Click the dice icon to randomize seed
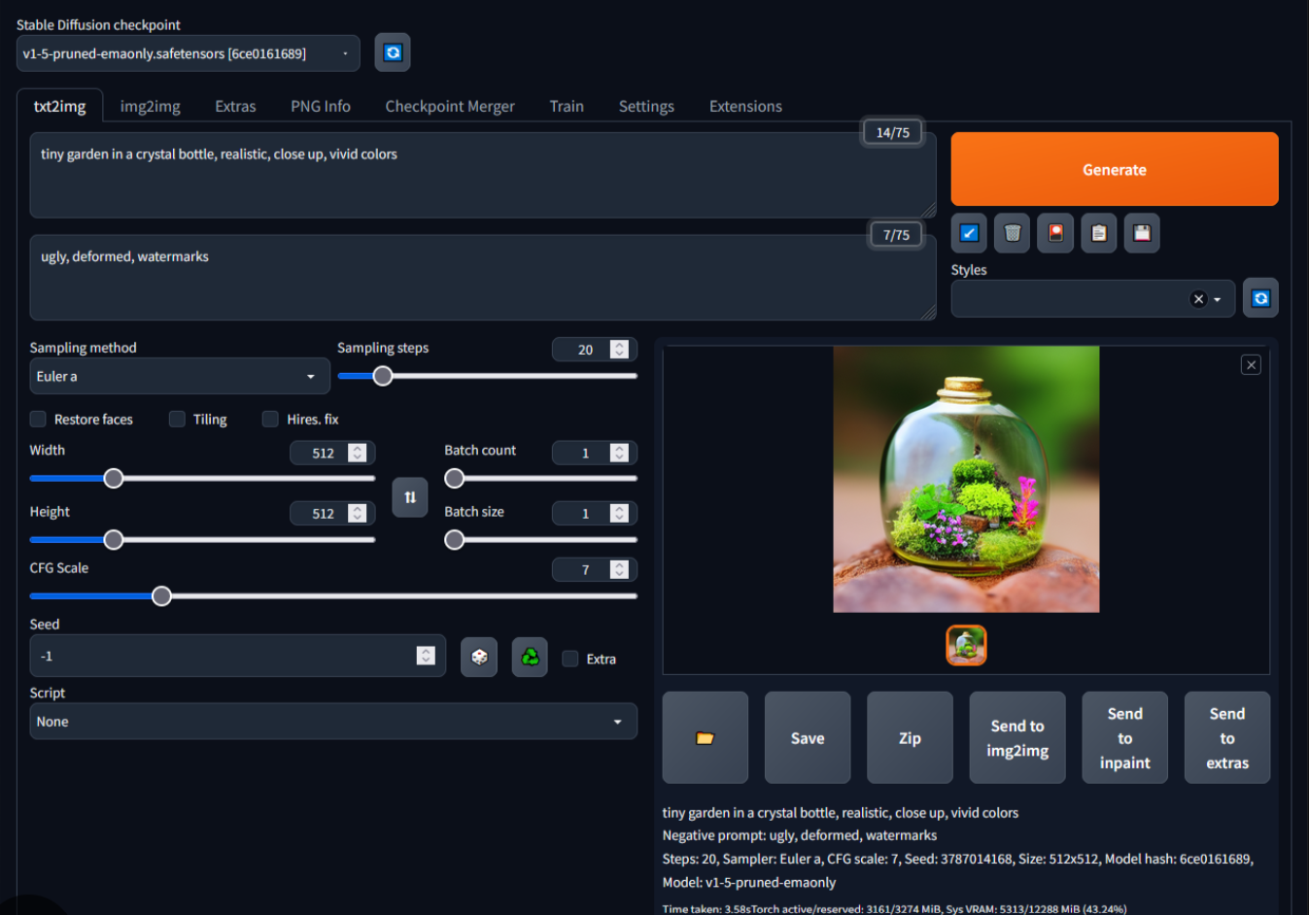This screenshot has height=915, width=1309. (x=479, y=658)
